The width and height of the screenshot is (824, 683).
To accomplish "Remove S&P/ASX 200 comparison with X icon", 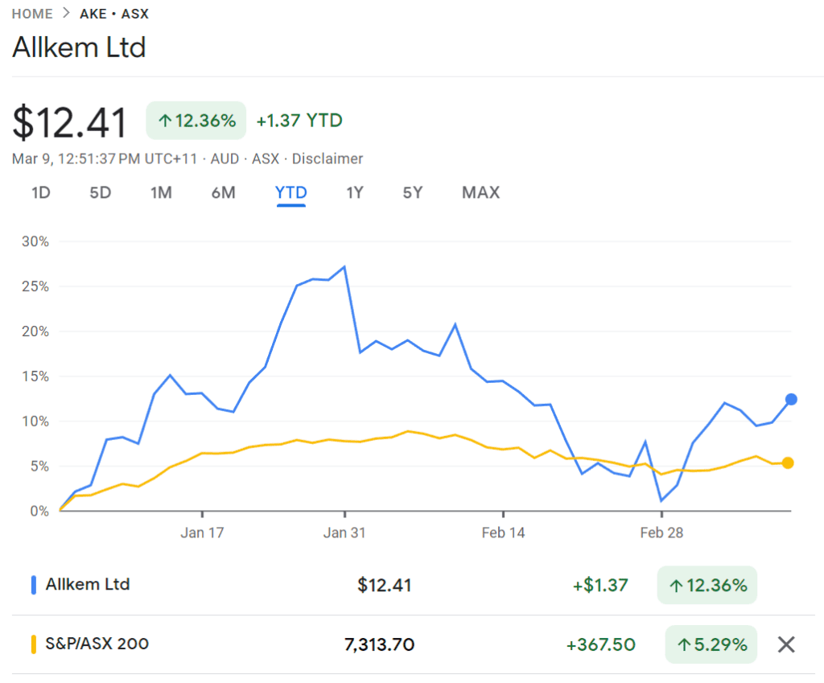I will pyautogui.click(x=786, y=644).
